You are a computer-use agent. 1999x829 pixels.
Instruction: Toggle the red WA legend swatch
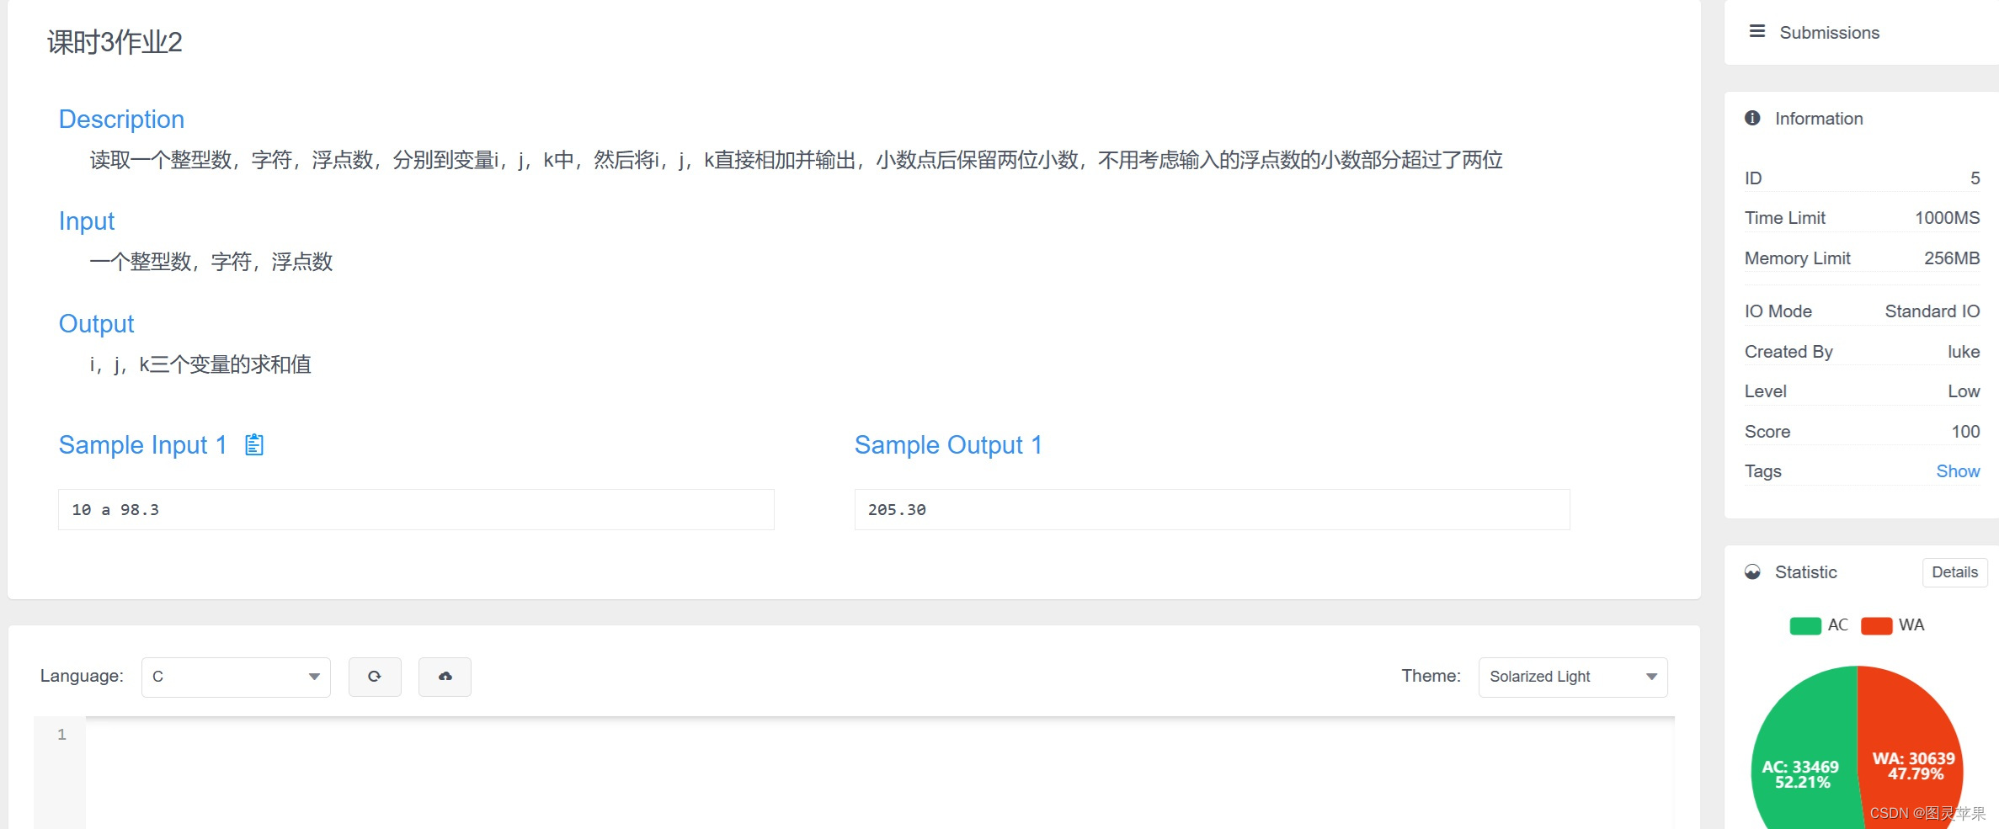[x=1877, y=625]
